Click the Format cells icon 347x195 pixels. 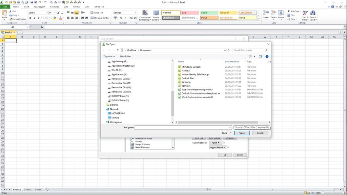[x=281, y=13]
